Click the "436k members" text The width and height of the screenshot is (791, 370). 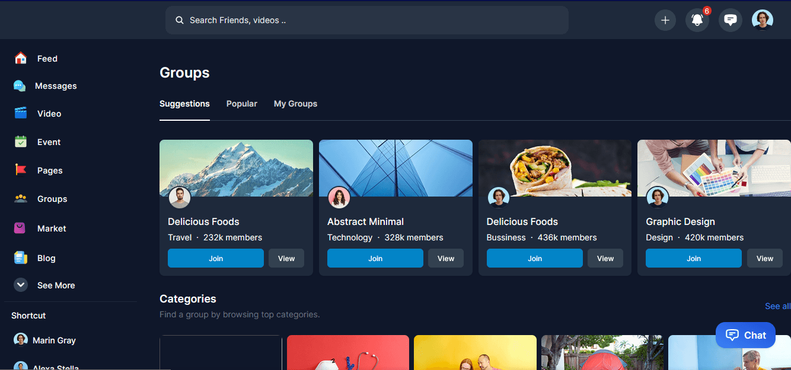coord(567,237)
